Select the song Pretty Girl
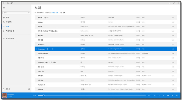This screenshot has width=182, height=100. [41, 71]
